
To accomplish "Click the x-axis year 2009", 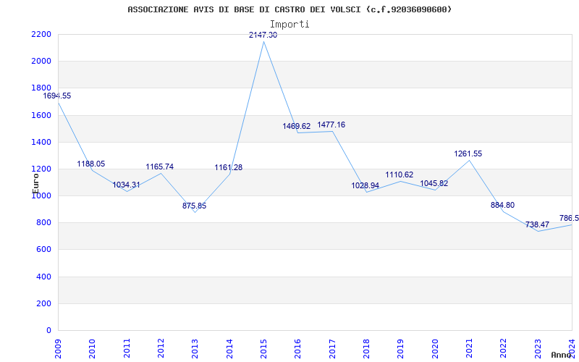I will tap(58, 348).
